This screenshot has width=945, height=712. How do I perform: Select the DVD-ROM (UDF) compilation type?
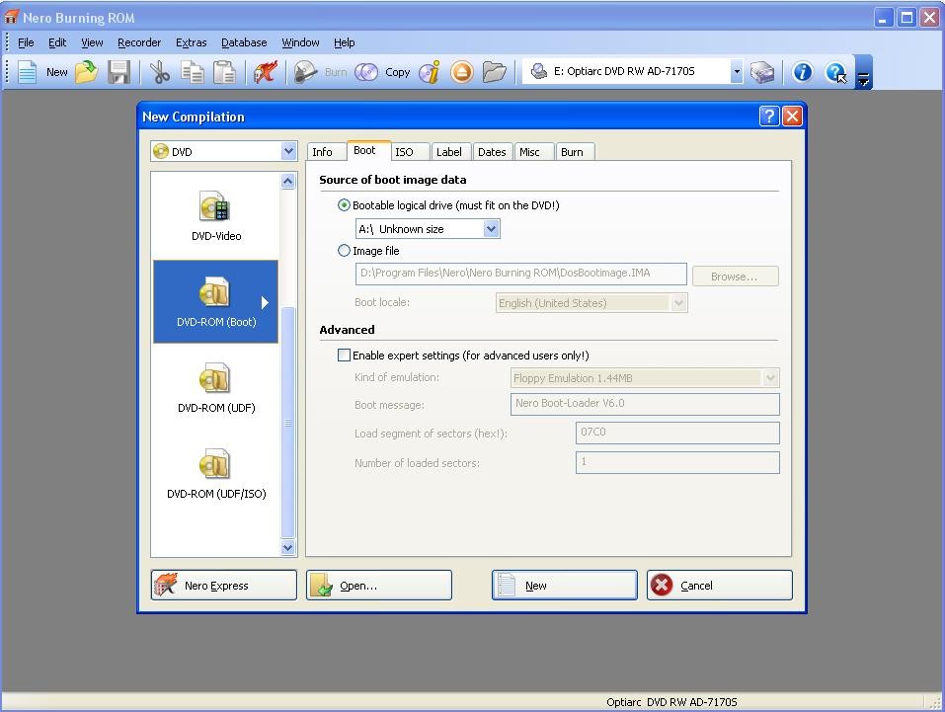coord(215,388)
